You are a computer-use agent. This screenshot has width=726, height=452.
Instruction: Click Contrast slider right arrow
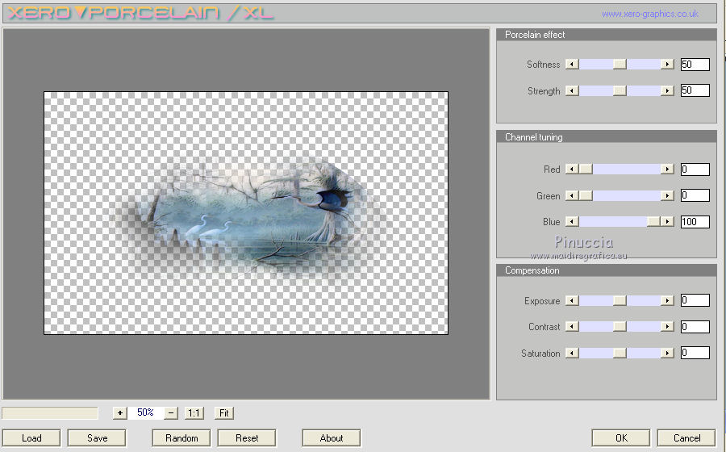(x=667, y=327)
